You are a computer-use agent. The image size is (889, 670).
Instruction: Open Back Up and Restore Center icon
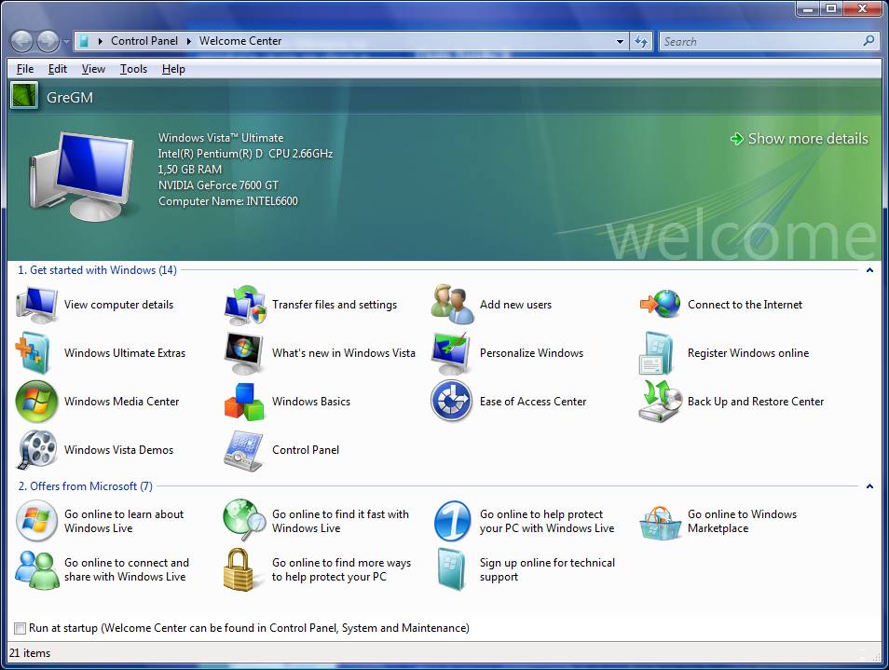[x=660, y=401]
